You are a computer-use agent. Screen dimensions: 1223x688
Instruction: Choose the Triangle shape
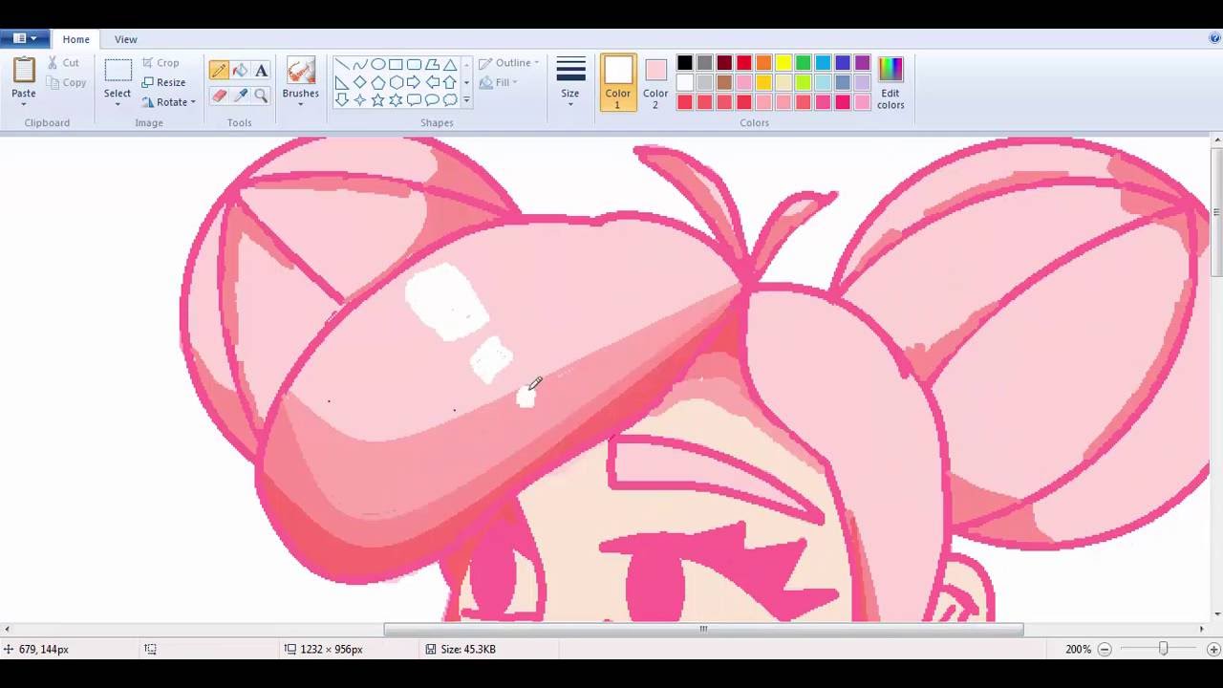coord(450,65)
